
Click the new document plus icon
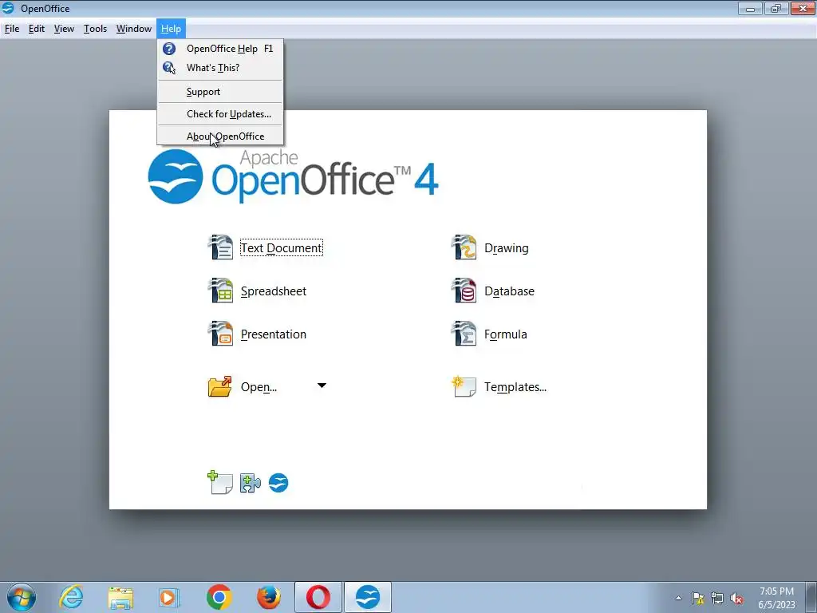coord(220,482)
